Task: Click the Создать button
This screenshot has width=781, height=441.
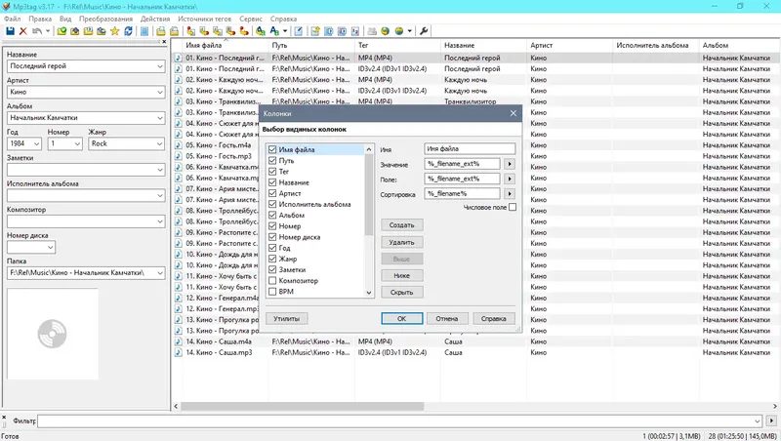Action: click(x=402, y=225)
